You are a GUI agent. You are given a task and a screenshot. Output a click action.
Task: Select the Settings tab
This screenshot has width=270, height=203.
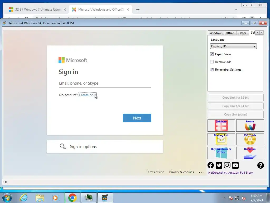click(253, 33)
